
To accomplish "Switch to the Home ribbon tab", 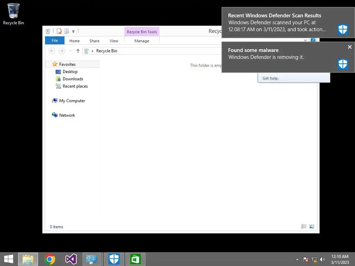I will click(x=75, y=41).
